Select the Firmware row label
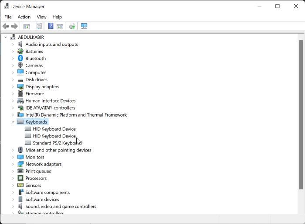The width and height of the screenshot is (305, 224). (34, 93)
